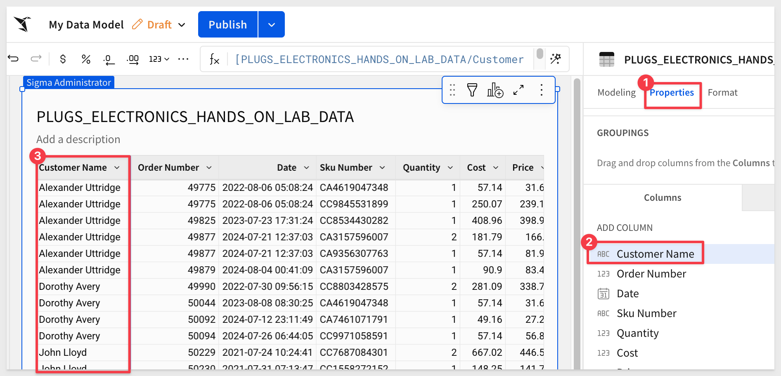781x376 pixels.
Task: Open the 123 number format dropdown
Action: (x=159, y=59)
